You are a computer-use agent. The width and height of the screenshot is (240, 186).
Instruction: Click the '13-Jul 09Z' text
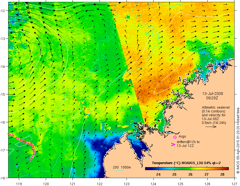210,119
